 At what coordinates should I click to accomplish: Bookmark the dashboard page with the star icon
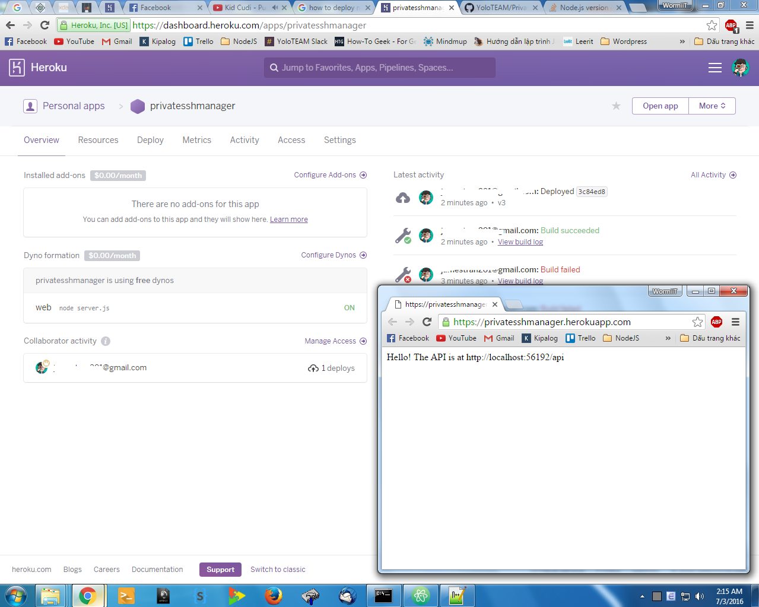pos(712,26)
